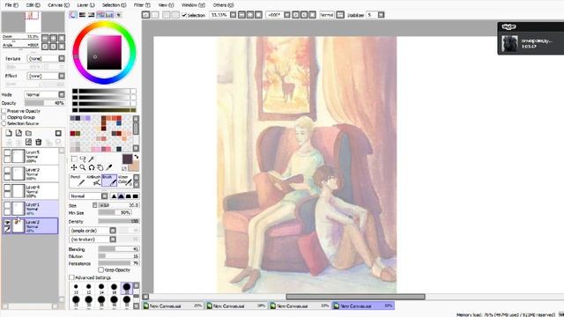Open the Canvas menu
Screen dimensions: 564x317
pyautogui.click(x=58, y=5)
